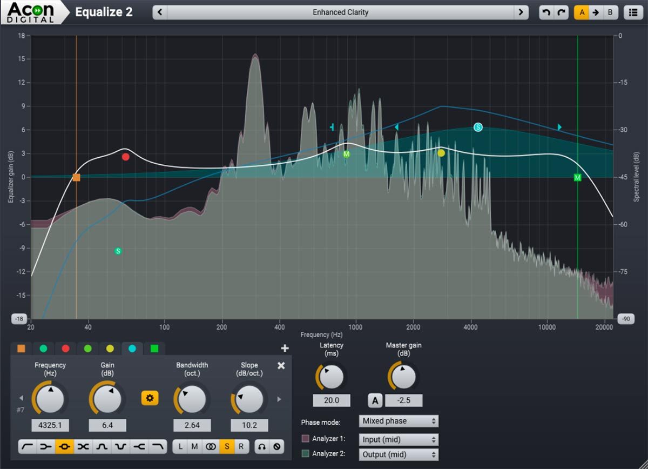
Task: Click the Gain knob
Action: pos(107,399)
